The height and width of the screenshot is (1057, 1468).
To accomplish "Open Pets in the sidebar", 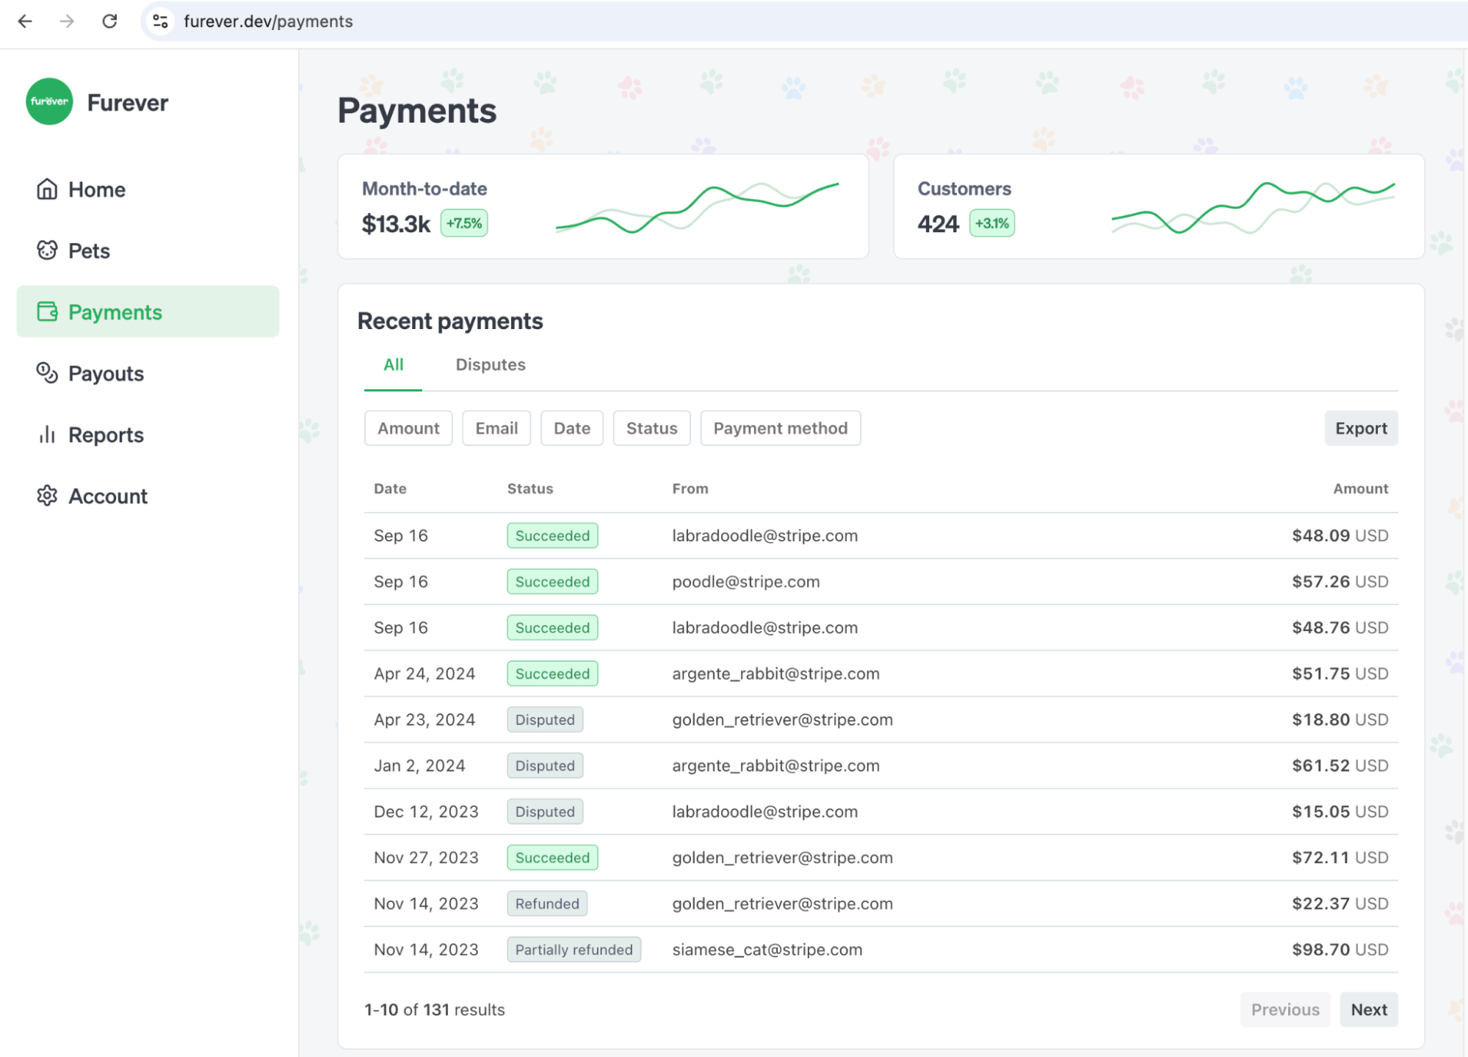I will point(148,250).
